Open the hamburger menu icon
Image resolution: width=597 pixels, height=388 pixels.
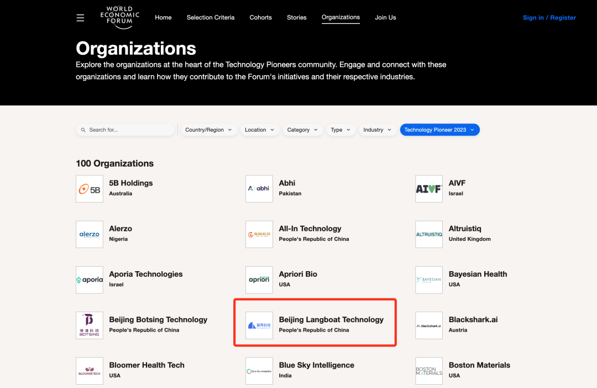80,18
